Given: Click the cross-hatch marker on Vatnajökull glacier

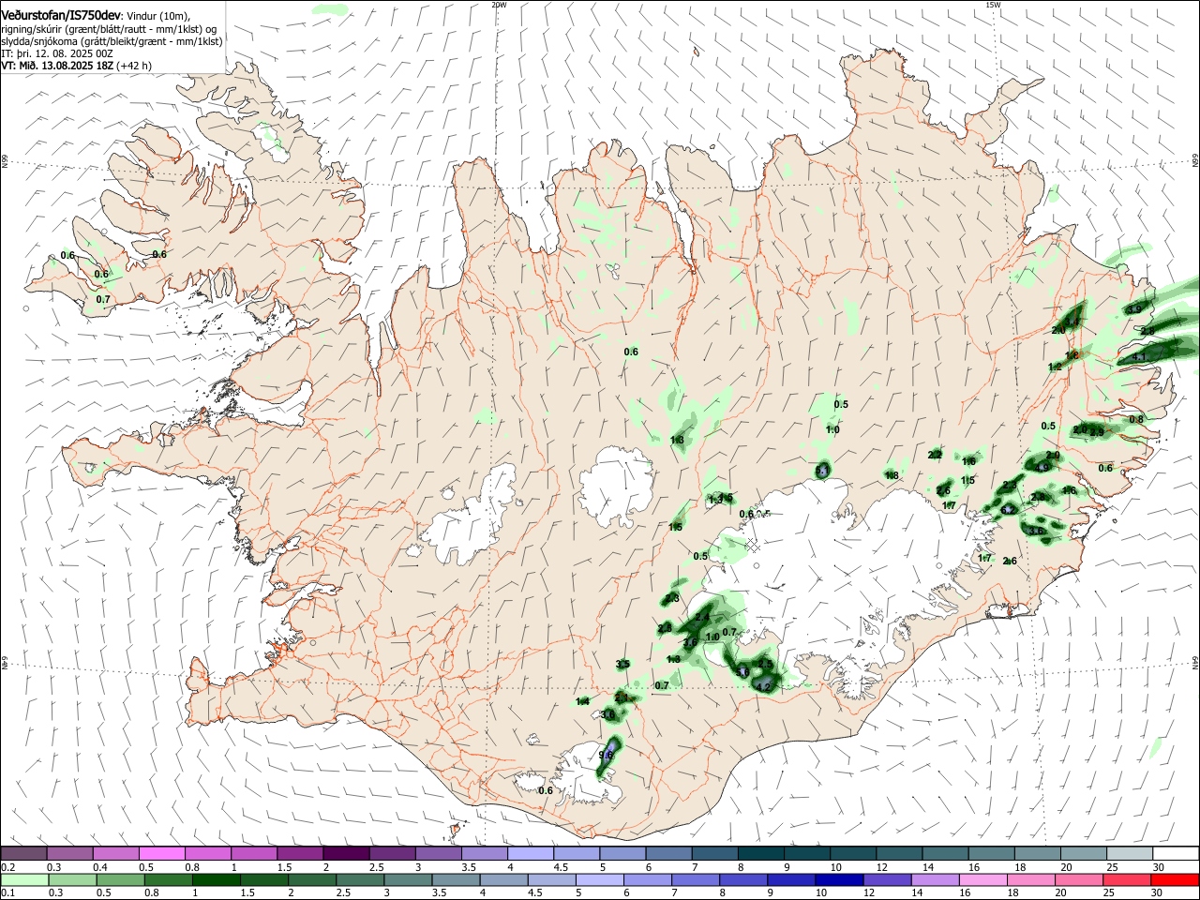Looking at the screenshot, I should tap(752, 545).
